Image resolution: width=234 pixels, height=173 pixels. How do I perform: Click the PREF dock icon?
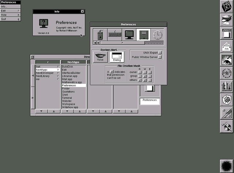[x=227, y=33]
